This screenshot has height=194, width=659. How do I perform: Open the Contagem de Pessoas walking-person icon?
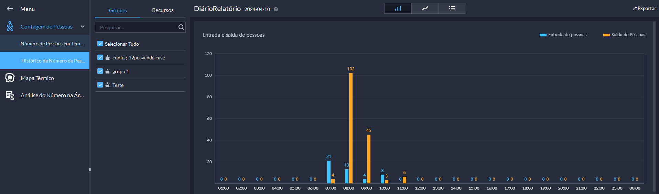click(10, 26)
